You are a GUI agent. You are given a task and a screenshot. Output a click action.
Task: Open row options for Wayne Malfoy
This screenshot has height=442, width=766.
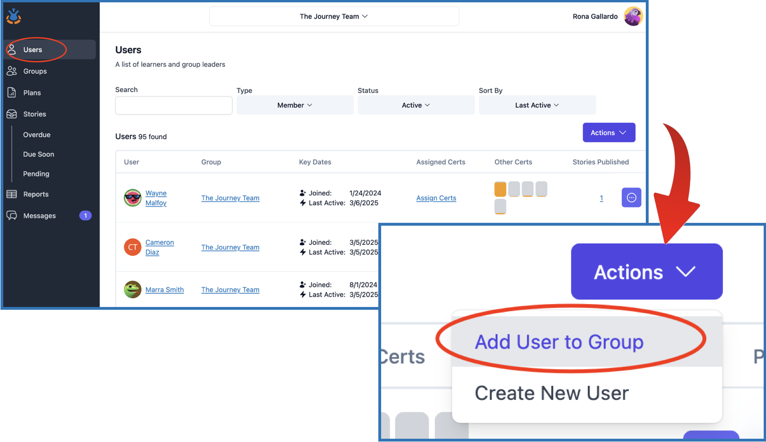pos(631,198)
